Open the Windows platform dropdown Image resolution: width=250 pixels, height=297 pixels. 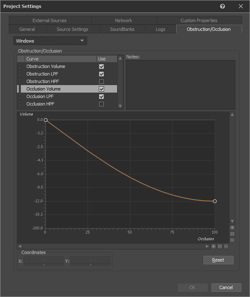tap(50, 41)
